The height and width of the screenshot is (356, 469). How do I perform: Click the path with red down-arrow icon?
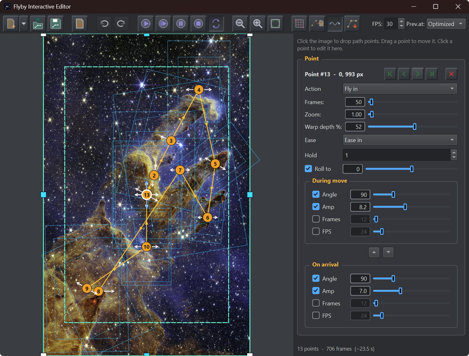(352, 24)
